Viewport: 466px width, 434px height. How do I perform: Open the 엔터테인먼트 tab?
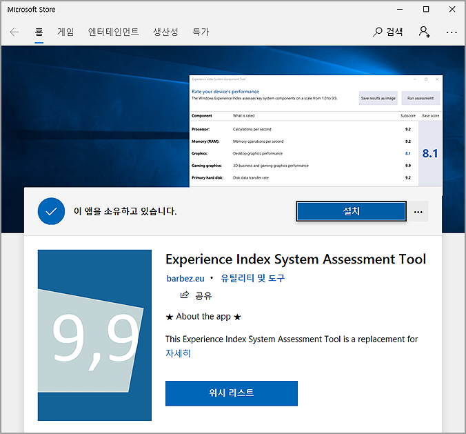pos(113,32)
